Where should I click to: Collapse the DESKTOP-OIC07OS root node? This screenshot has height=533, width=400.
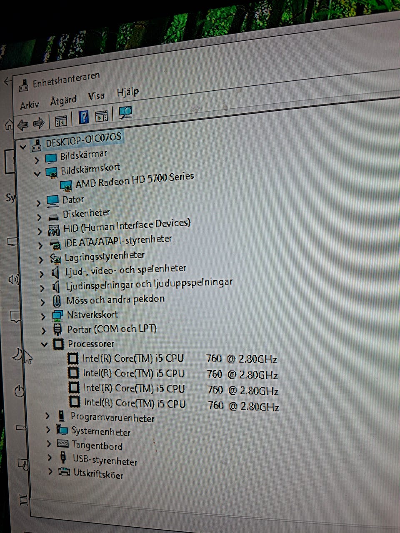point(23,147)
